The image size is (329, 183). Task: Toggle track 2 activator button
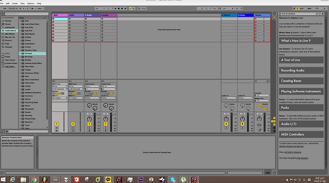pos(73,124)
